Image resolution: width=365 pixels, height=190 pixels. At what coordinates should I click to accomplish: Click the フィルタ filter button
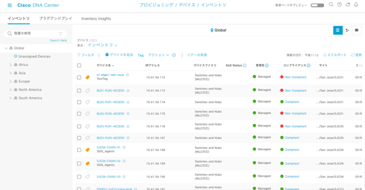click(86, 55)
